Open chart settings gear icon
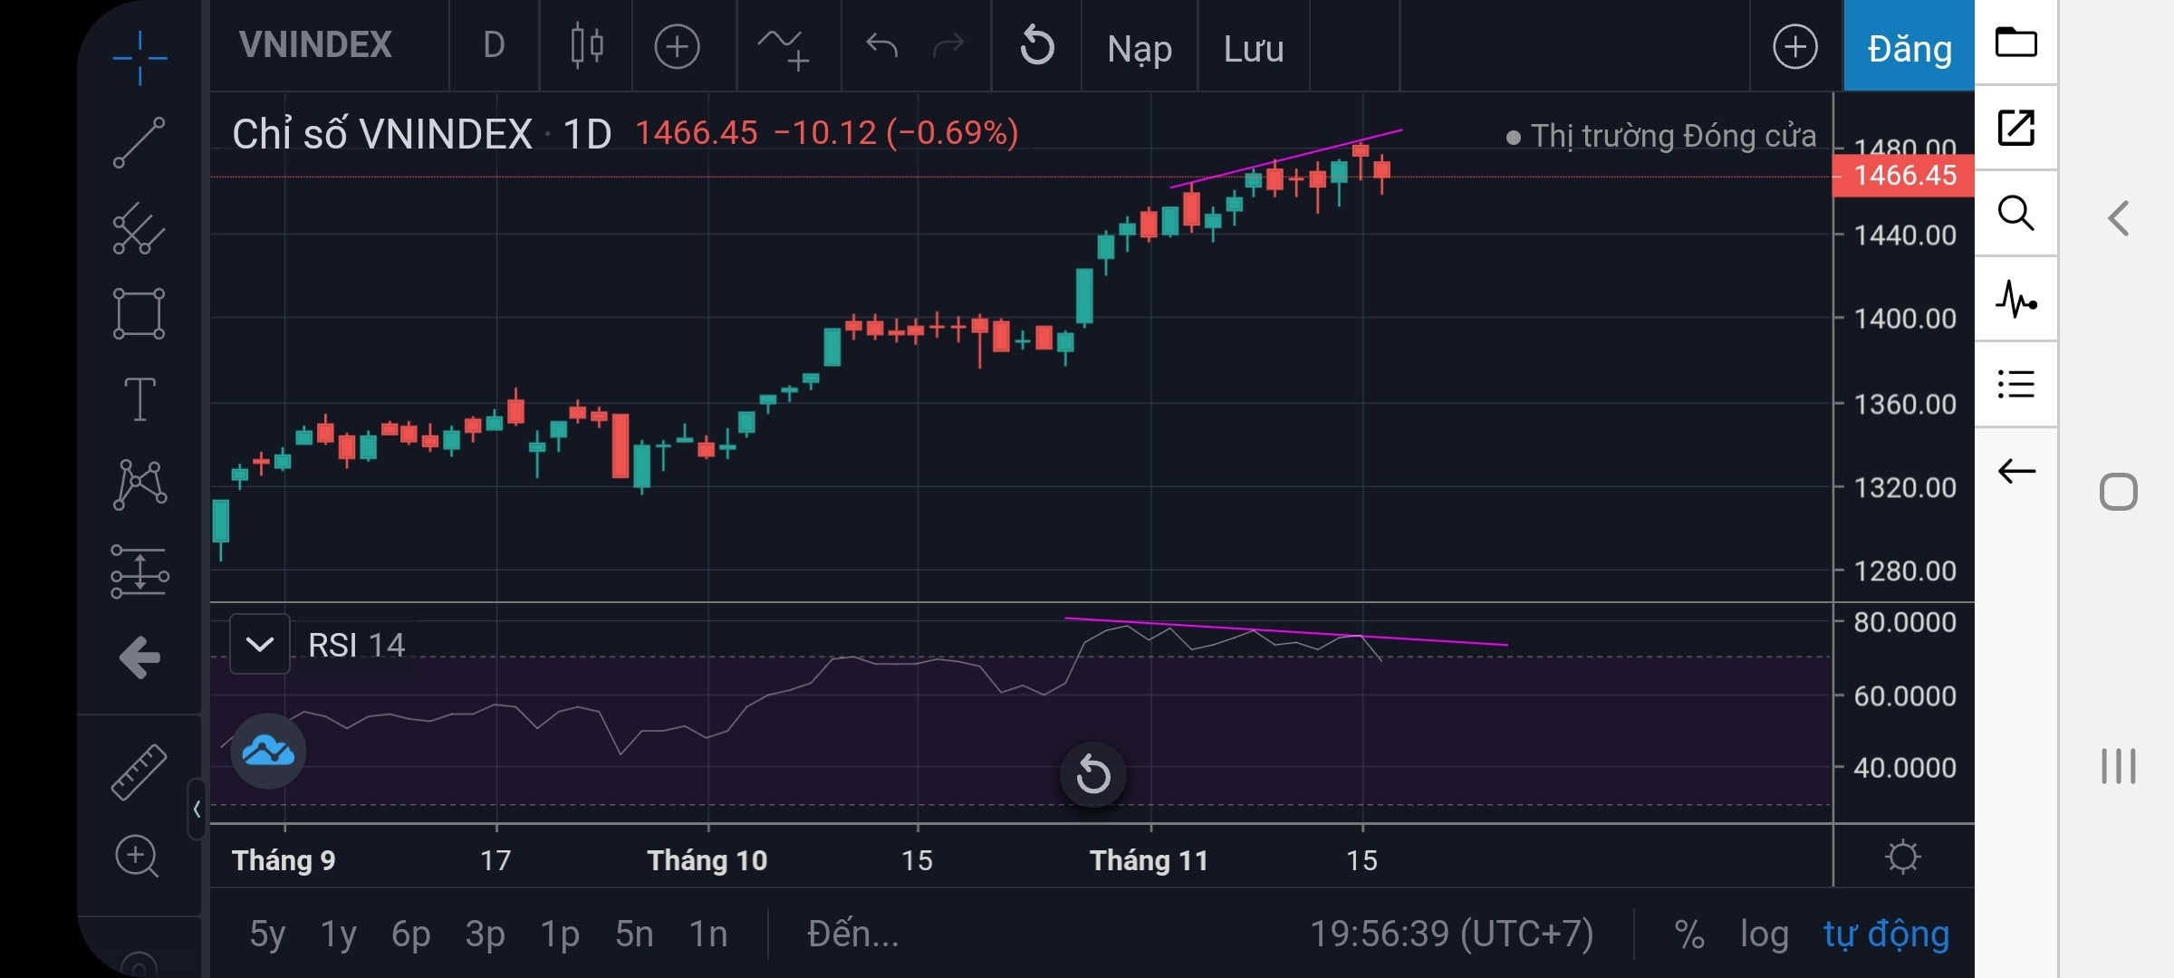This screenshot has height=978, width=2174. coord(1902,857)
